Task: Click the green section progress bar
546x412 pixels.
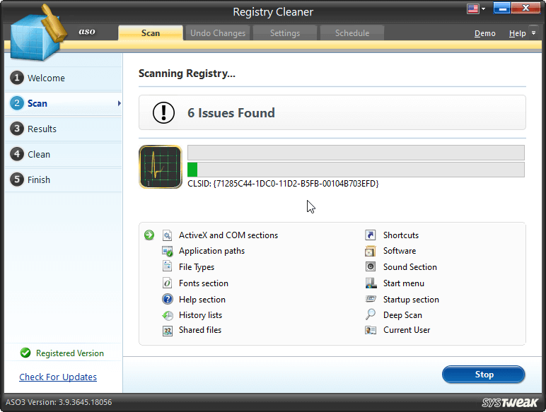Action: (356, 170)
